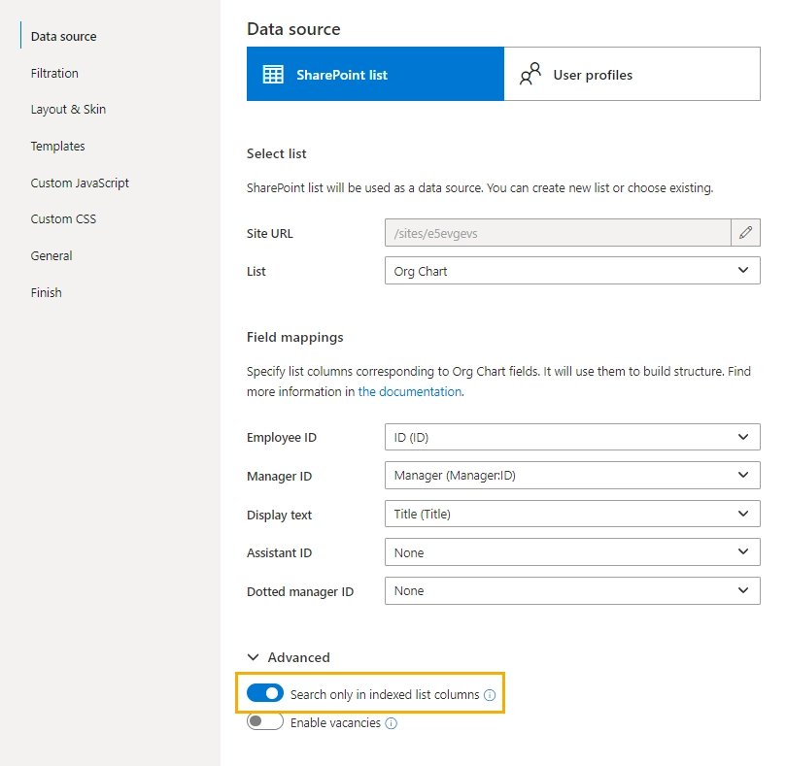
Task: Collapse the Advanced section
Action: click(289, 657)
